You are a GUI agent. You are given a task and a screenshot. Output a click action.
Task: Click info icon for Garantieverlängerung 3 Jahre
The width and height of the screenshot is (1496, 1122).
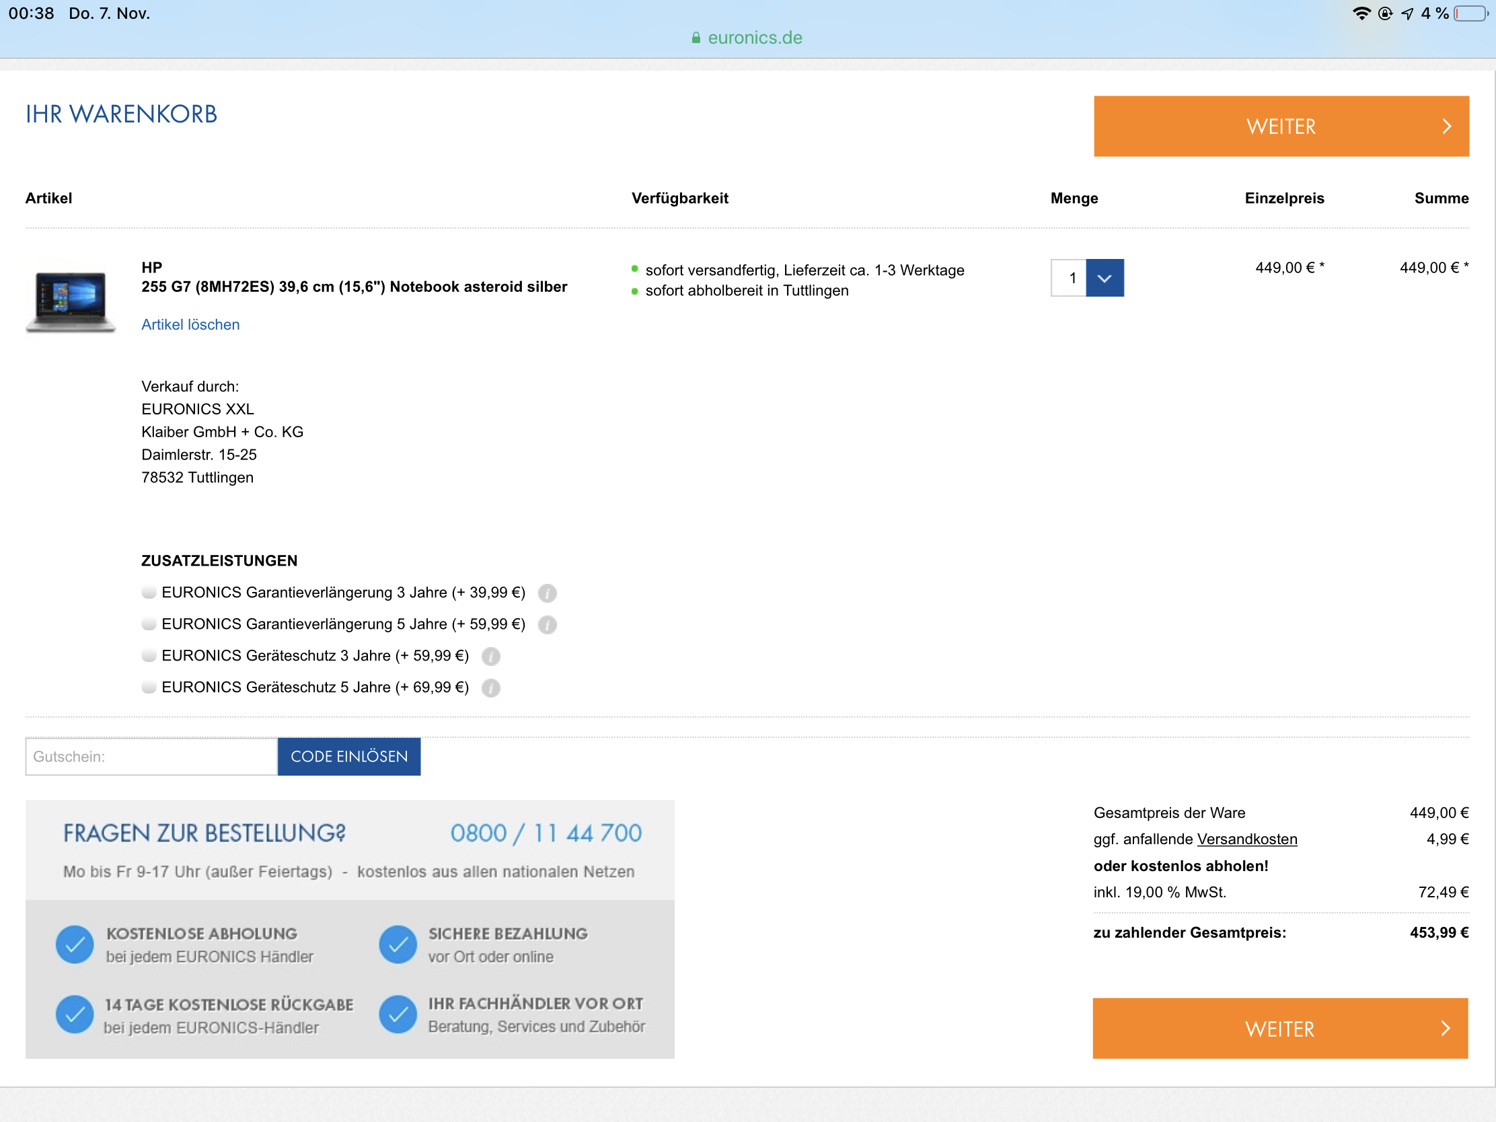547,593
